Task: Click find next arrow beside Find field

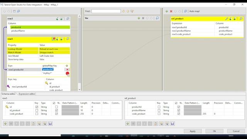Action: [x=123, y=11]
